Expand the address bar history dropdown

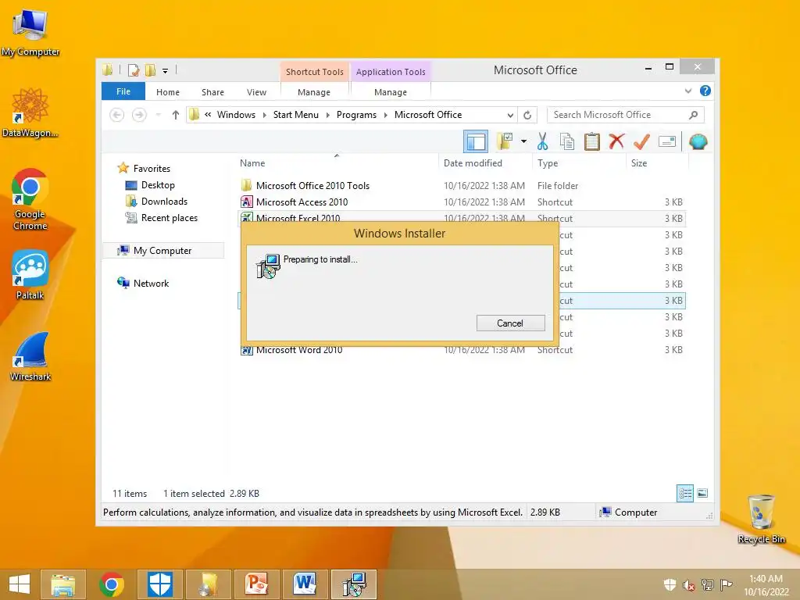[x=510, y=116]
